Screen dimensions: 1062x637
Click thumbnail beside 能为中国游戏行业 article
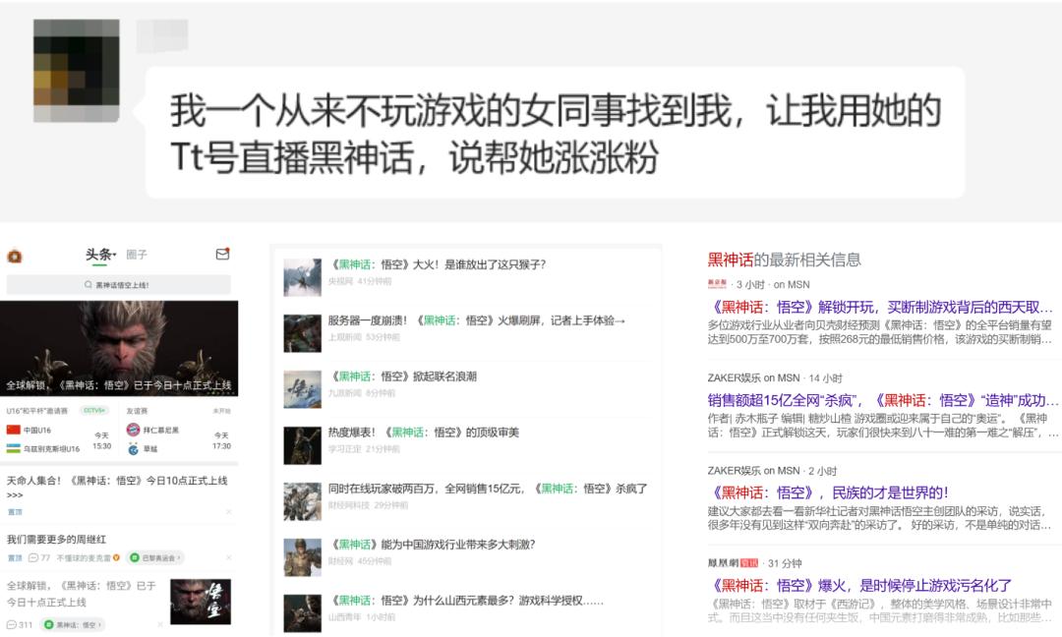click(302, 557)
